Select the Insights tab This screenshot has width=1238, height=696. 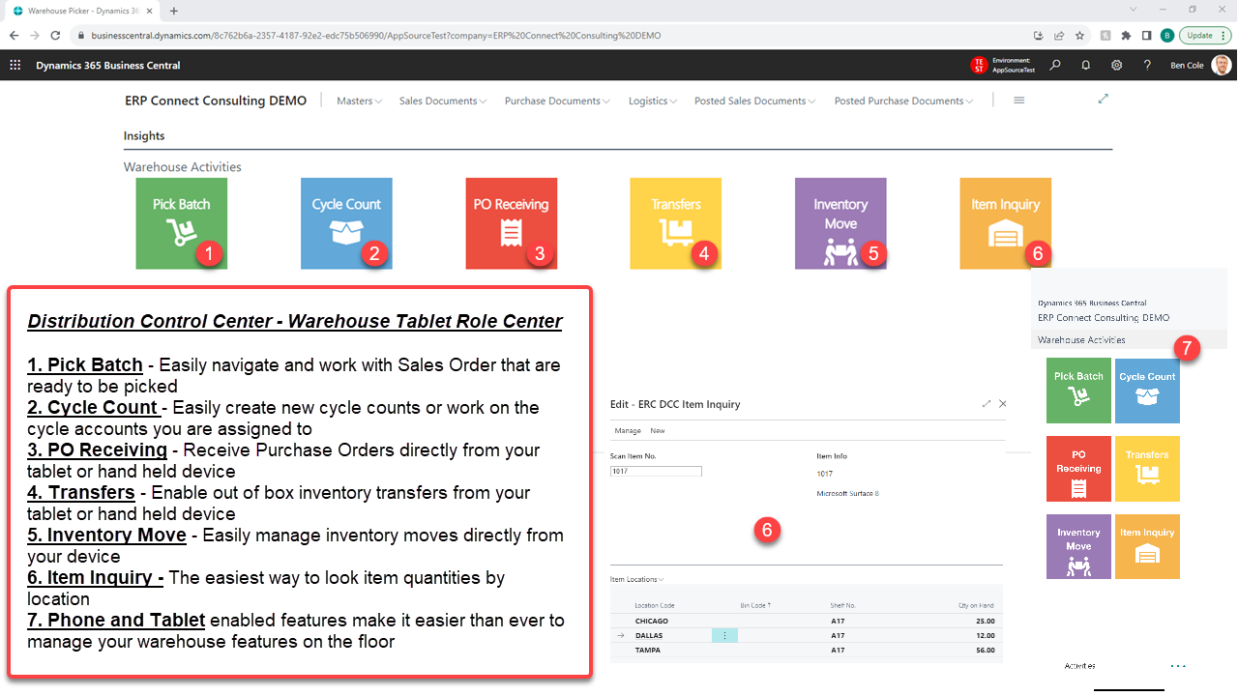pyautogui.click(x=144, y=136)
